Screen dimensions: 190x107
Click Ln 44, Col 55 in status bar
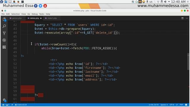coord(154,105)
